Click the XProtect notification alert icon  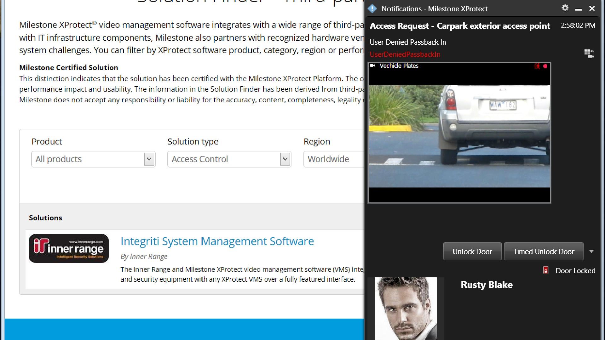click(372, 9)
